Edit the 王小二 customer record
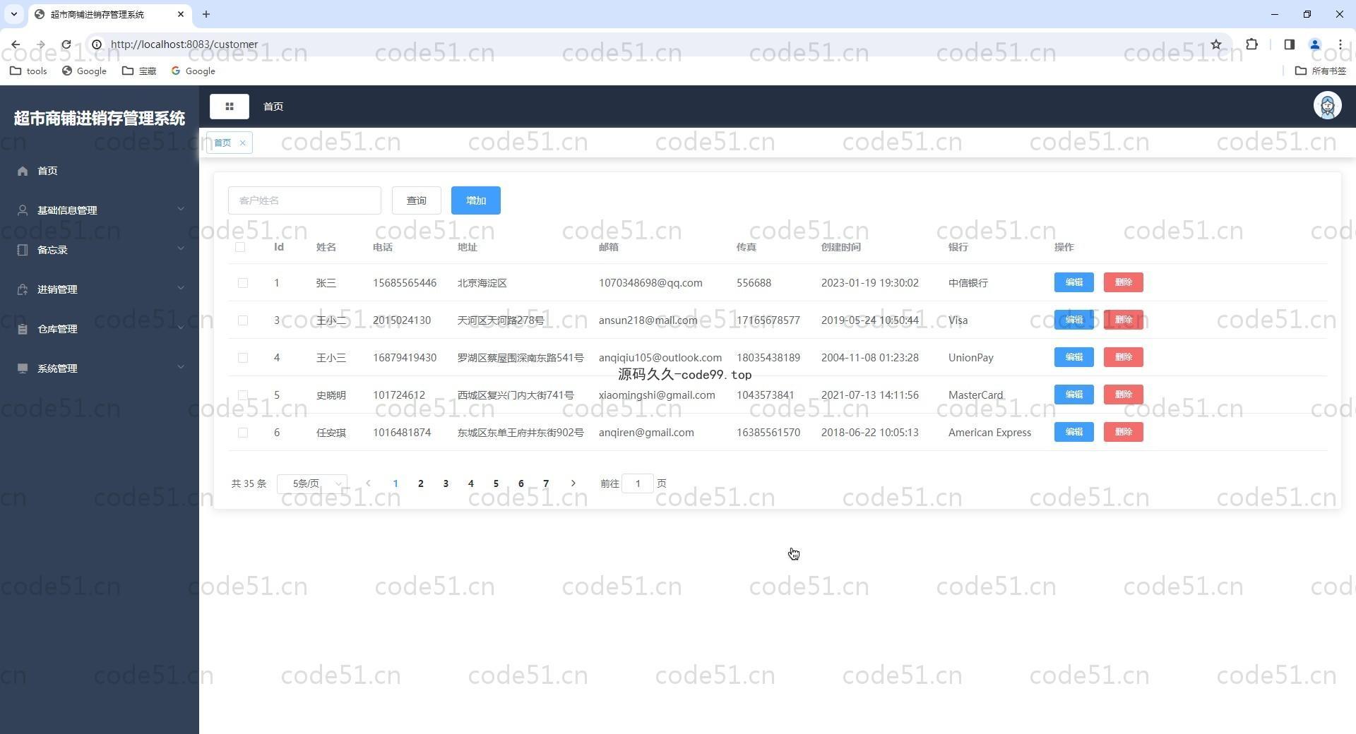1356x734 pixels. [x=1073, y=320]
